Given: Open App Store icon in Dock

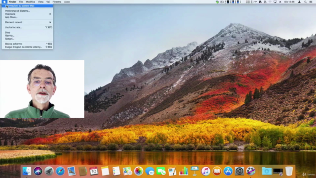Looking at the screenshot, I should click(x=228, y=171).
